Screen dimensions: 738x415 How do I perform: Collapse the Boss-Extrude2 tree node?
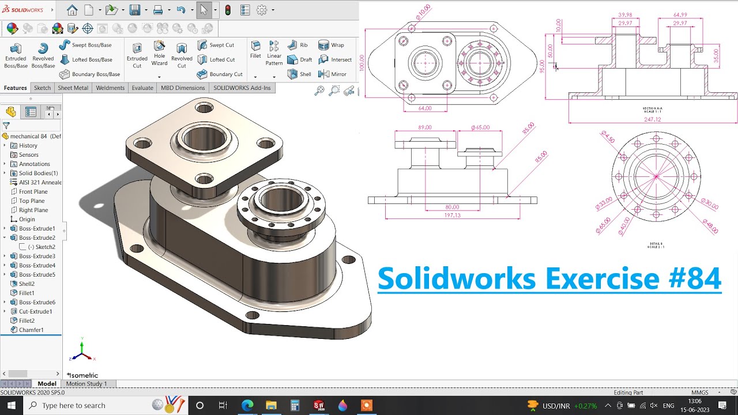[x=5, y=237]
